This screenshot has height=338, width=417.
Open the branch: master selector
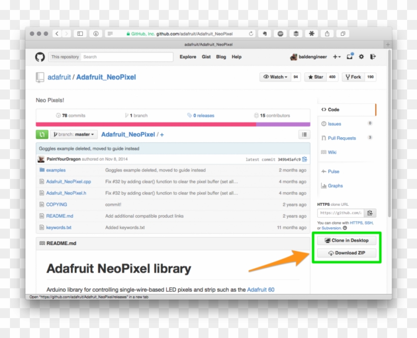pyautogui.click(x=73, y=134)
